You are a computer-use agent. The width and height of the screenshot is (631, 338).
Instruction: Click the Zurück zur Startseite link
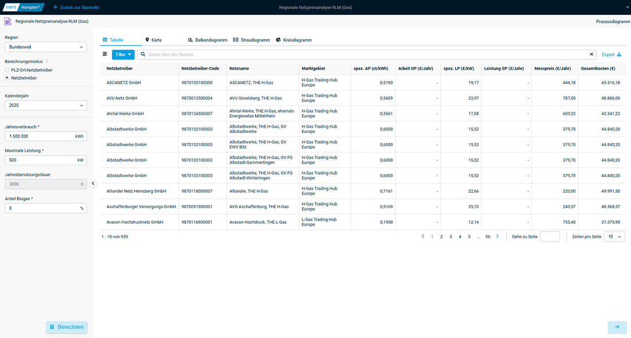pyautogui.click(x=75, y=7)
